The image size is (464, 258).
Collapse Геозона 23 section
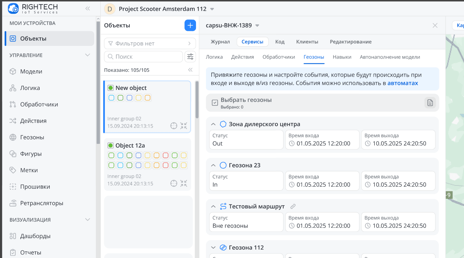coord(213,165)
